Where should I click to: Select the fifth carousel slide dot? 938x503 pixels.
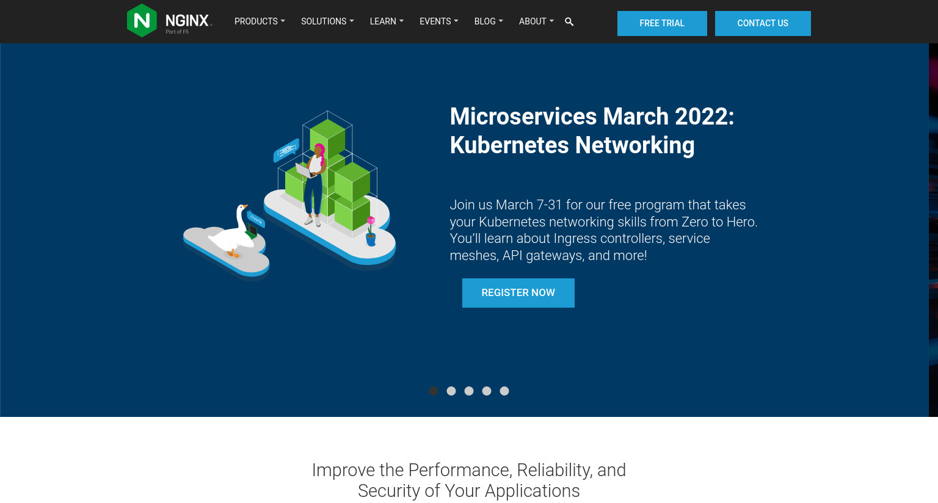(504, 391)
